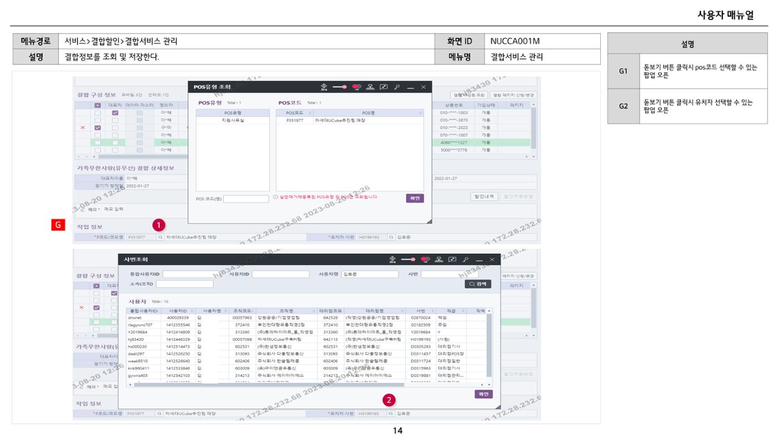The width and height of the screenshot is (778, 438).
Task: Click the key icon in POS유형 조회 title bar
Action: [397, 88]
